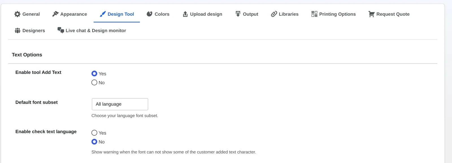Switch to the Designers tab
The height and width of the screenshot is (163, 452).
point(30,30)
